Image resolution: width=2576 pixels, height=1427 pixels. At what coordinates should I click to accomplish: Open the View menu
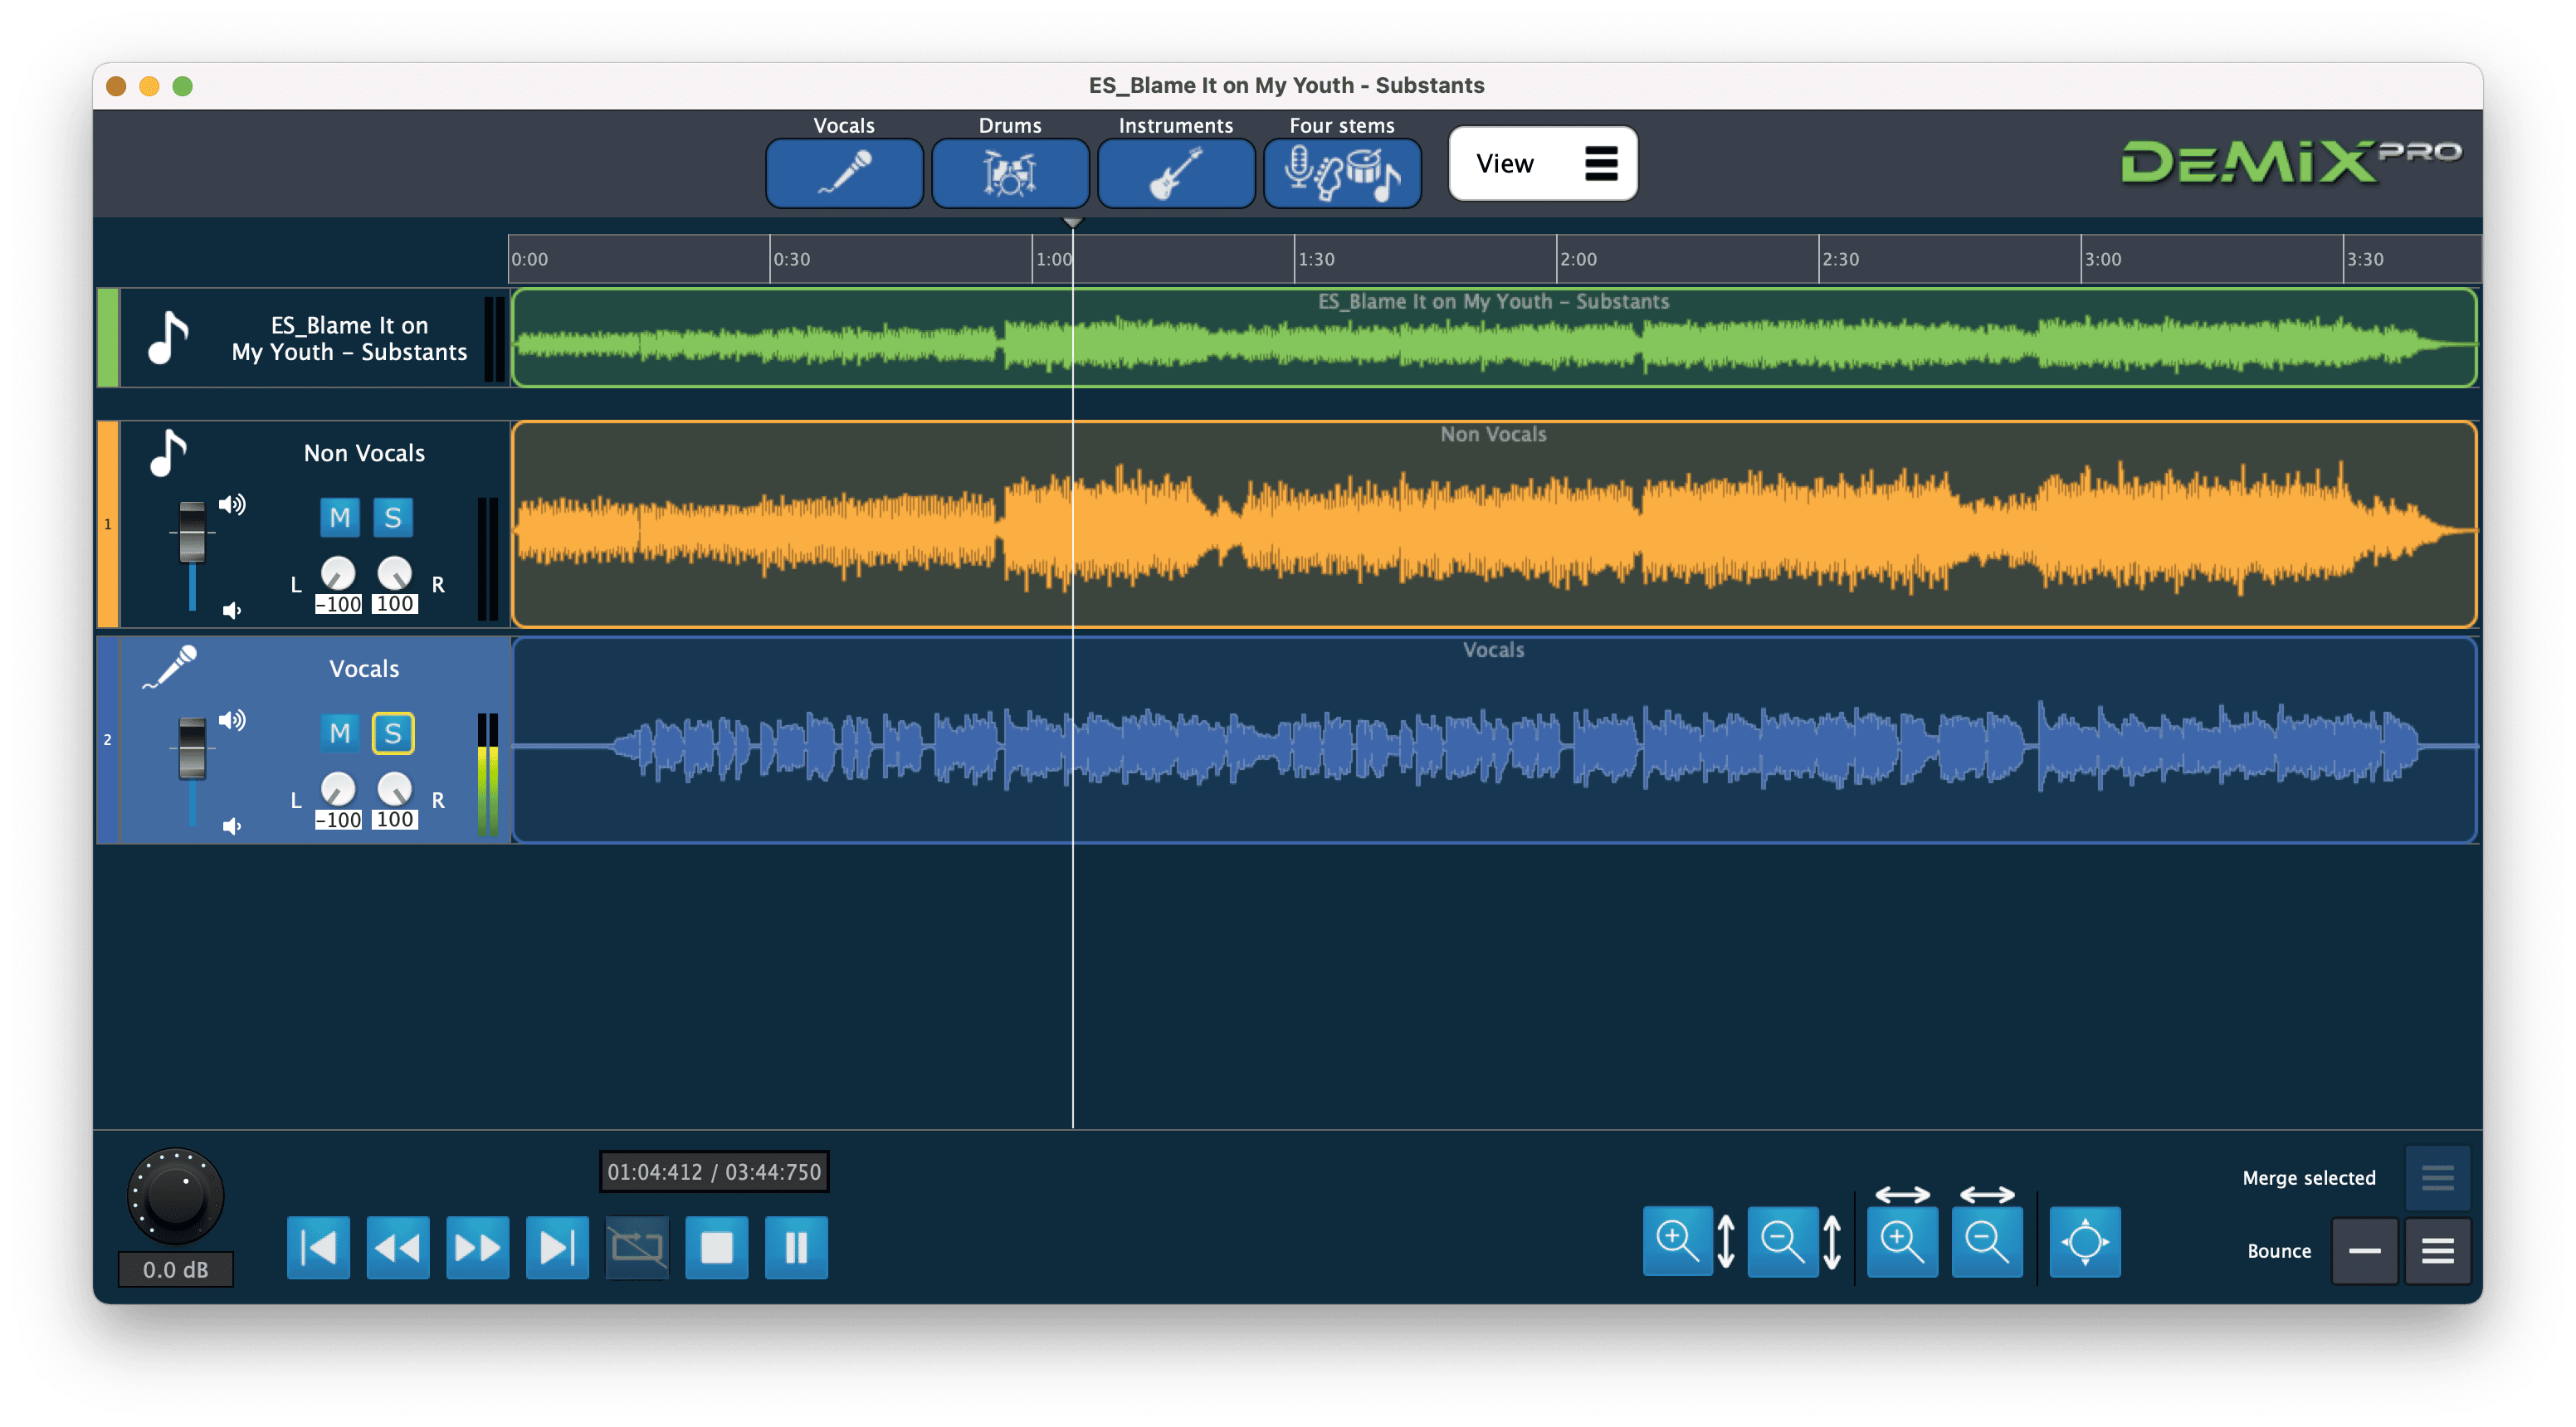pos(1543,163)
